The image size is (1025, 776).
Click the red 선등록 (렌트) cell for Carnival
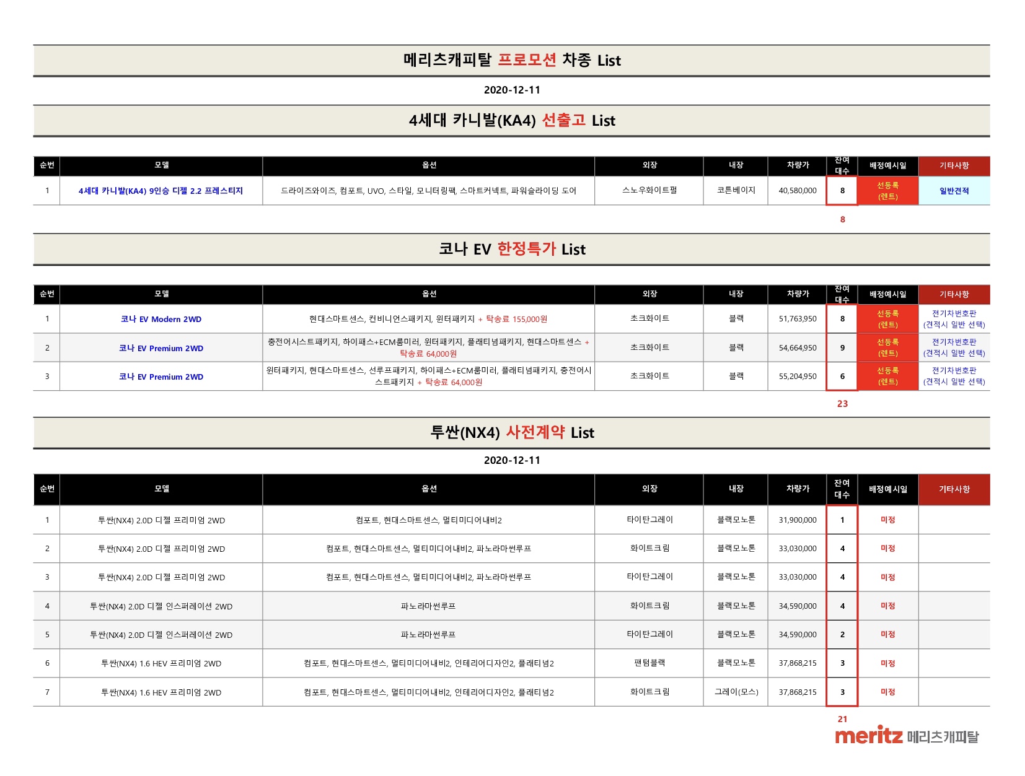[887, 191]
